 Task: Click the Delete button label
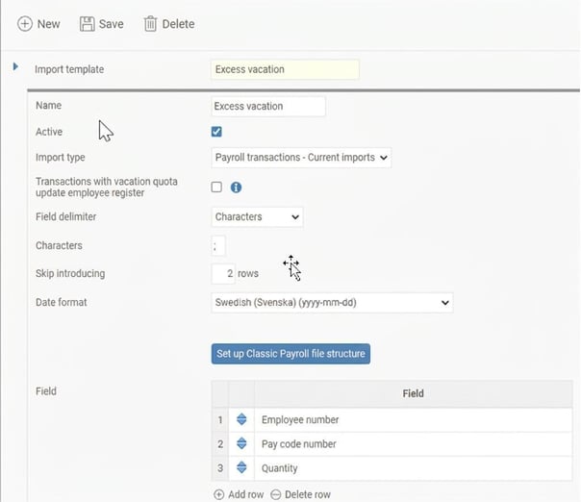pyautogui.click(x=178, y=24)
